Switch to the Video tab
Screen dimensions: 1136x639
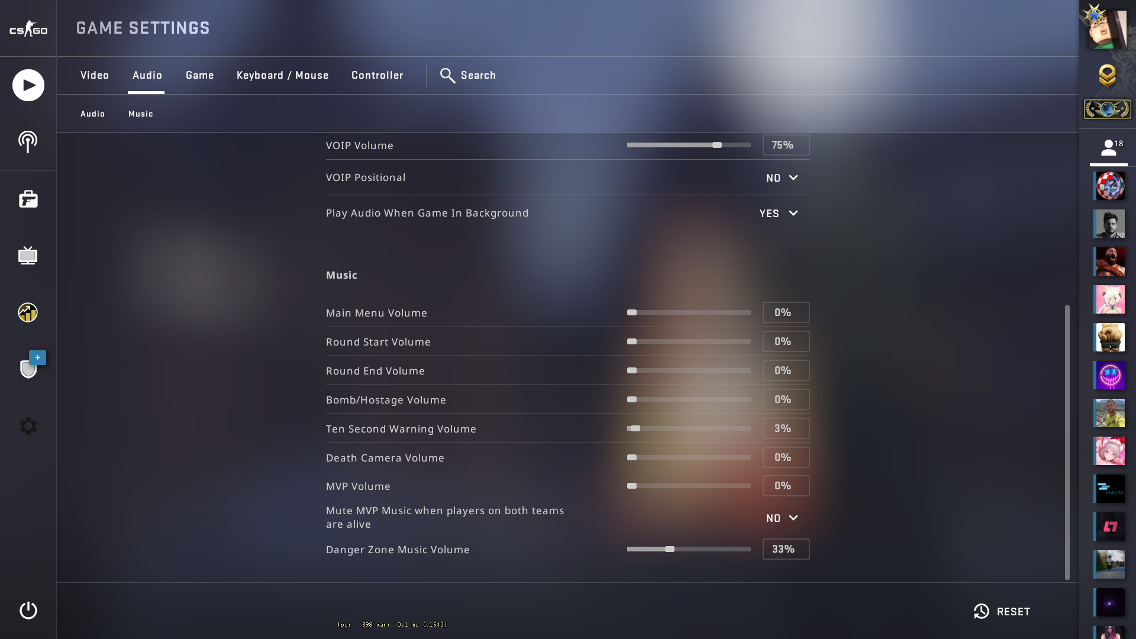[x=95, y=75]
